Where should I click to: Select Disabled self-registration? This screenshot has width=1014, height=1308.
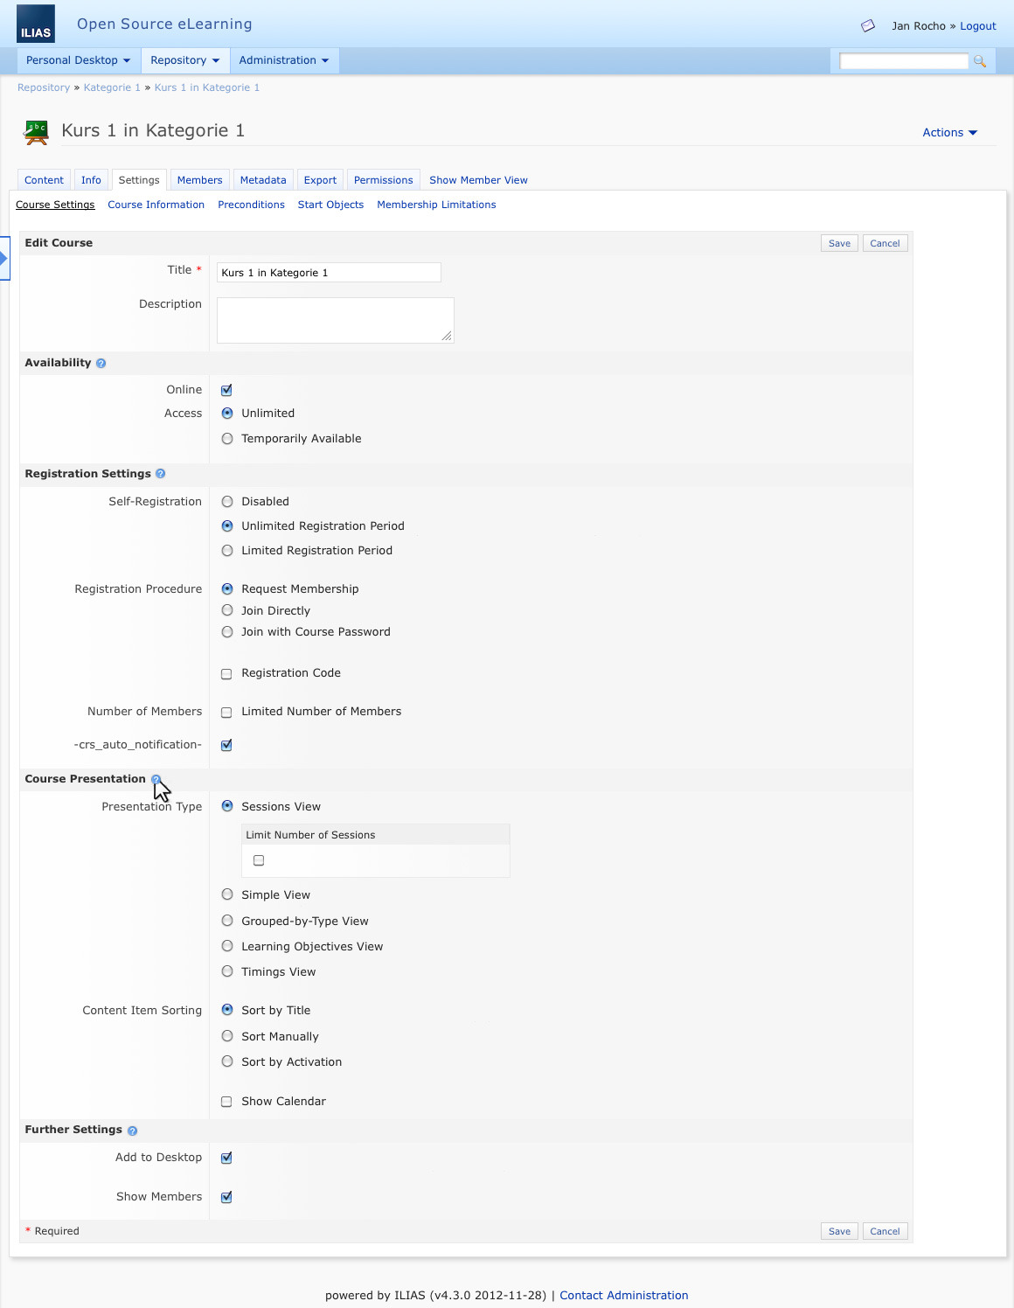227,502
